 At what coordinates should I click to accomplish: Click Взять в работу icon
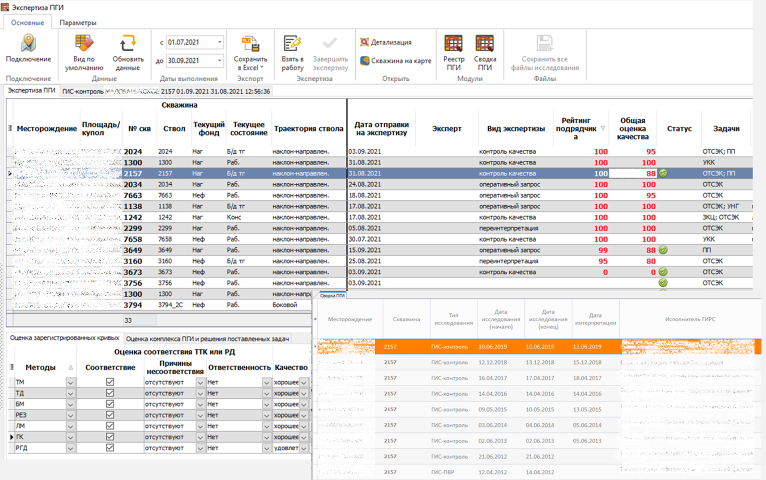(x=292, y=44)
